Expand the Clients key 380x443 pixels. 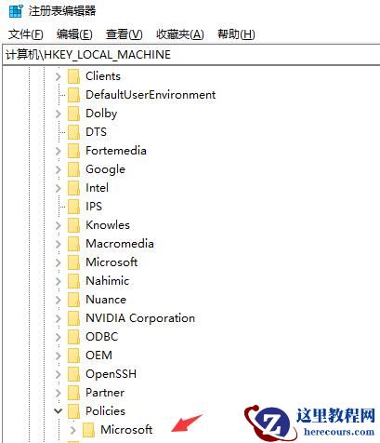[58, 76]
